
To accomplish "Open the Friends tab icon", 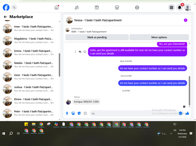I will [77, 7].
